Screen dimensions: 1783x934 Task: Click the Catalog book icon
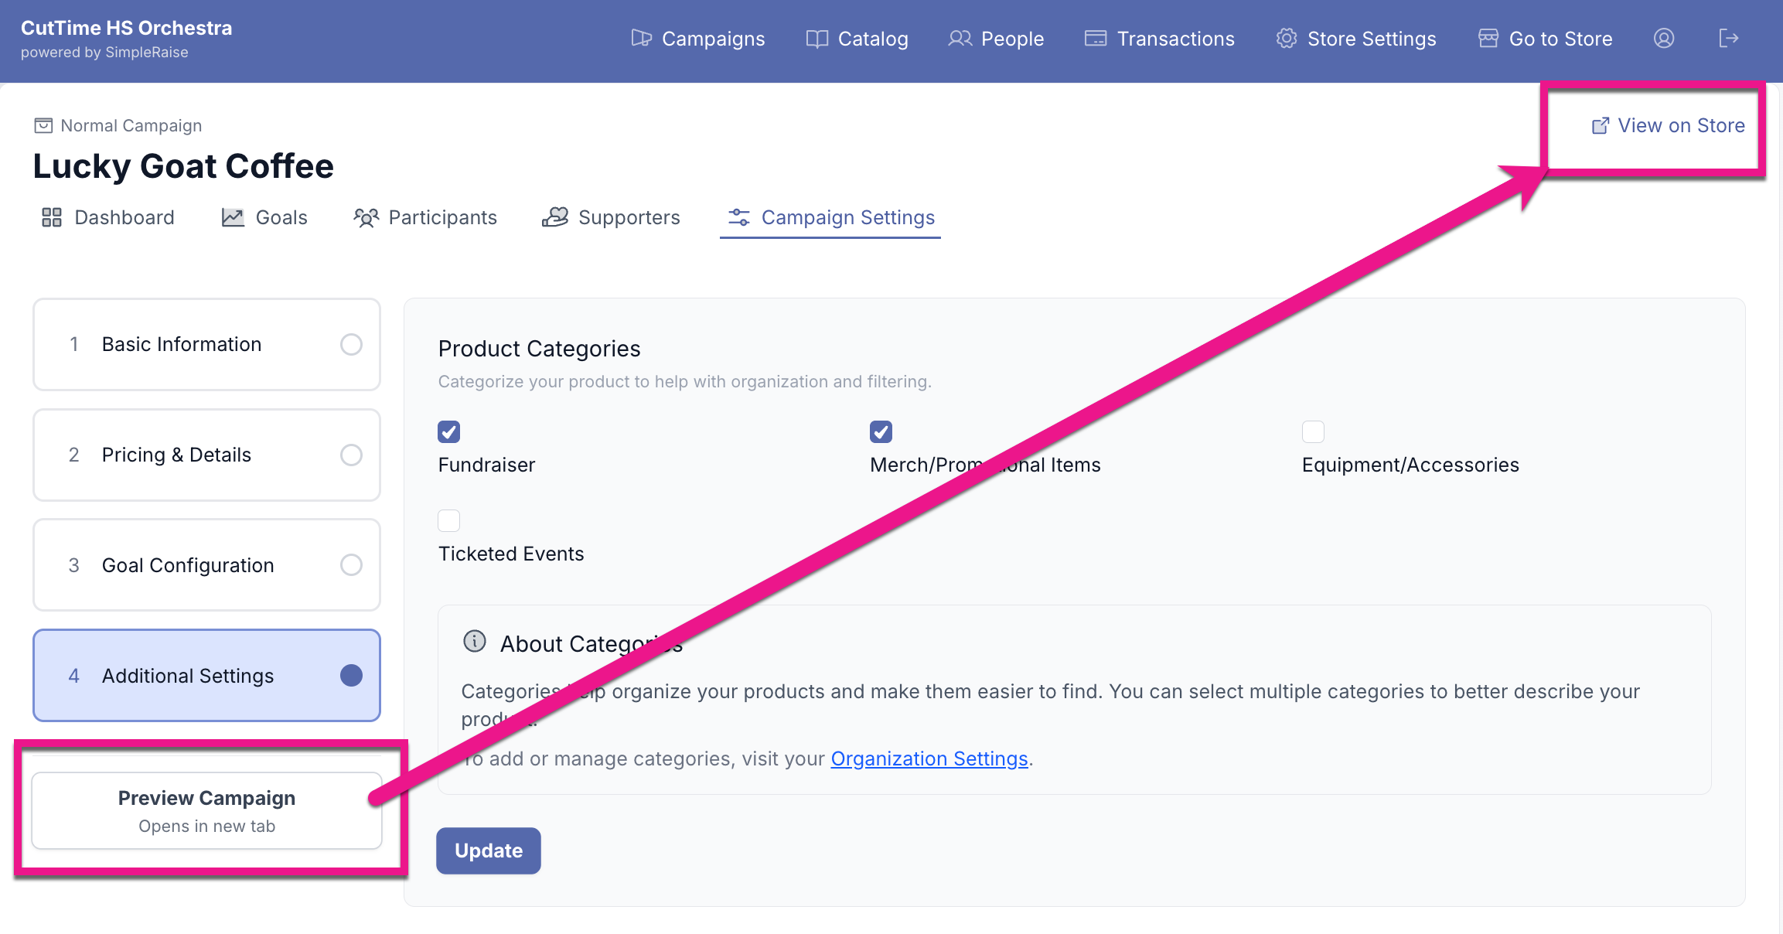tap(816, 39)
